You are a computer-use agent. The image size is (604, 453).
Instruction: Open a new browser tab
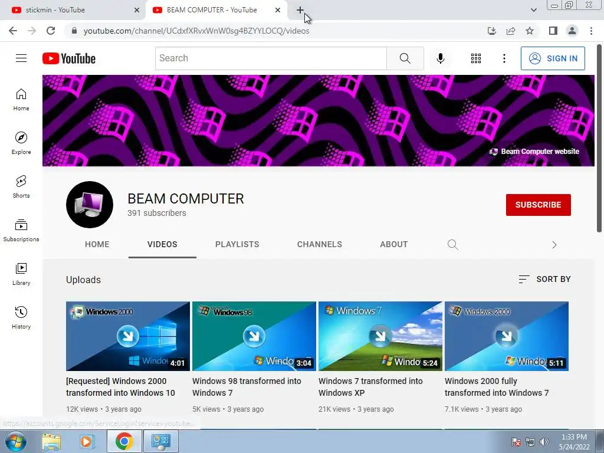point(300,10)
